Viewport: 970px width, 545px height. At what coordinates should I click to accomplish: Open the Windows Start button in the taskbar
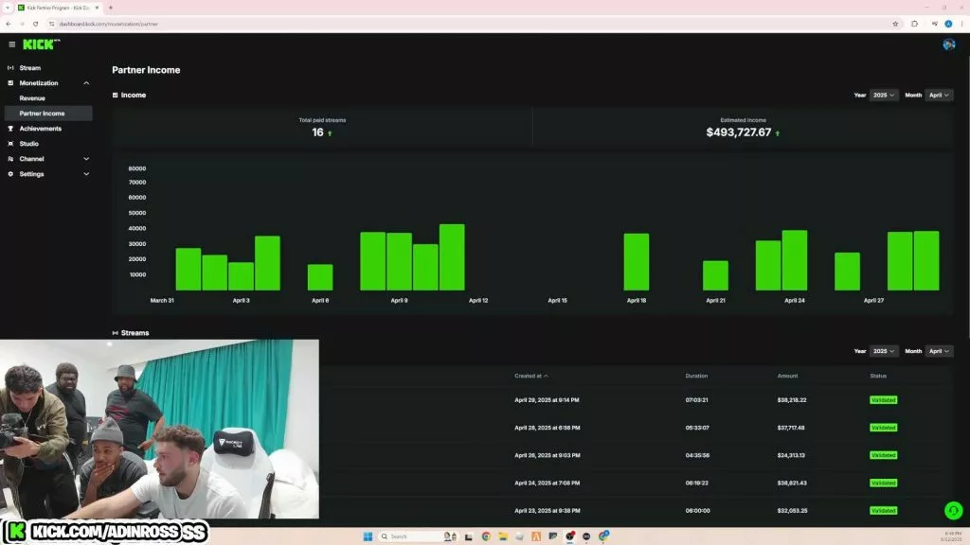point(368,536)
